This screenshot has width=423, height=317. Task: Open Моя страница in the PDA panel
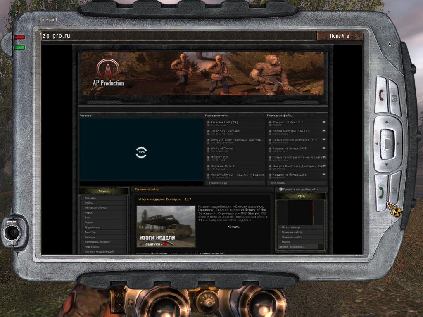coord(290,227)
